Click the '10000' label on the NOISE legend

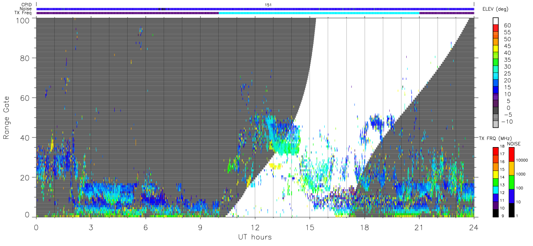click(522, 160)
